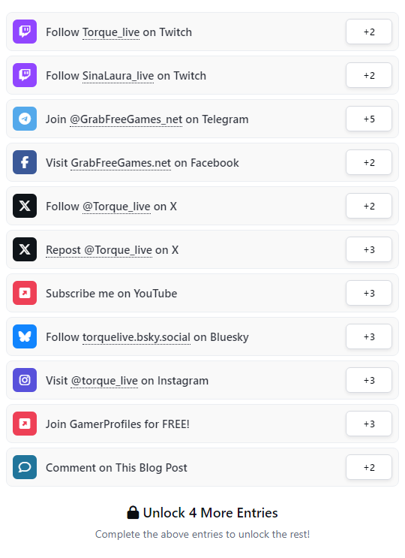Click the Instagram icon
This screenshot has width=405, height=558.
tap(25, 380)
